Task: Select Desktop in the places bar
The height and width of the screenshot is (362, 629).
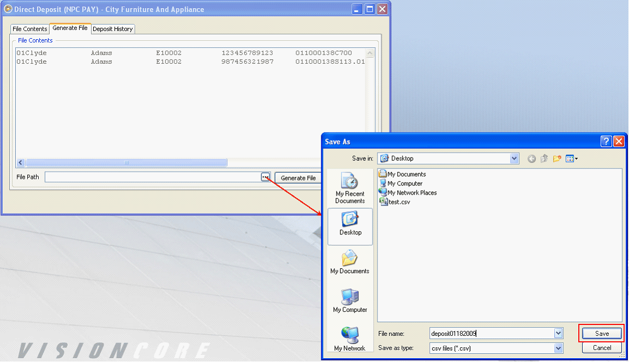Action: [x=350, y=226]
